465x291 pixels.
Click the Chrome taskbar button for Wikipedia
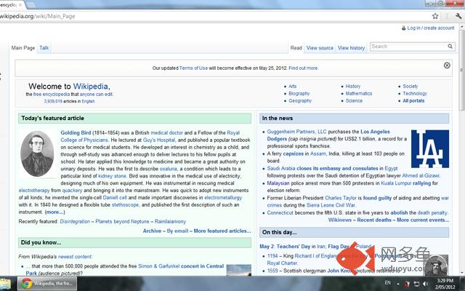47,283
